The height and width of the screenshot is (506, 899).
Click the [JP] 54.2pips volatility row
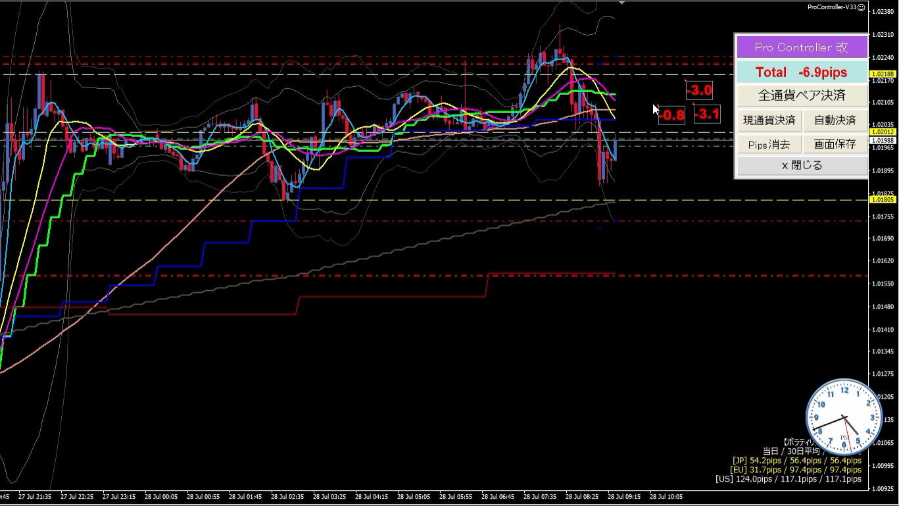click(796, 461)
